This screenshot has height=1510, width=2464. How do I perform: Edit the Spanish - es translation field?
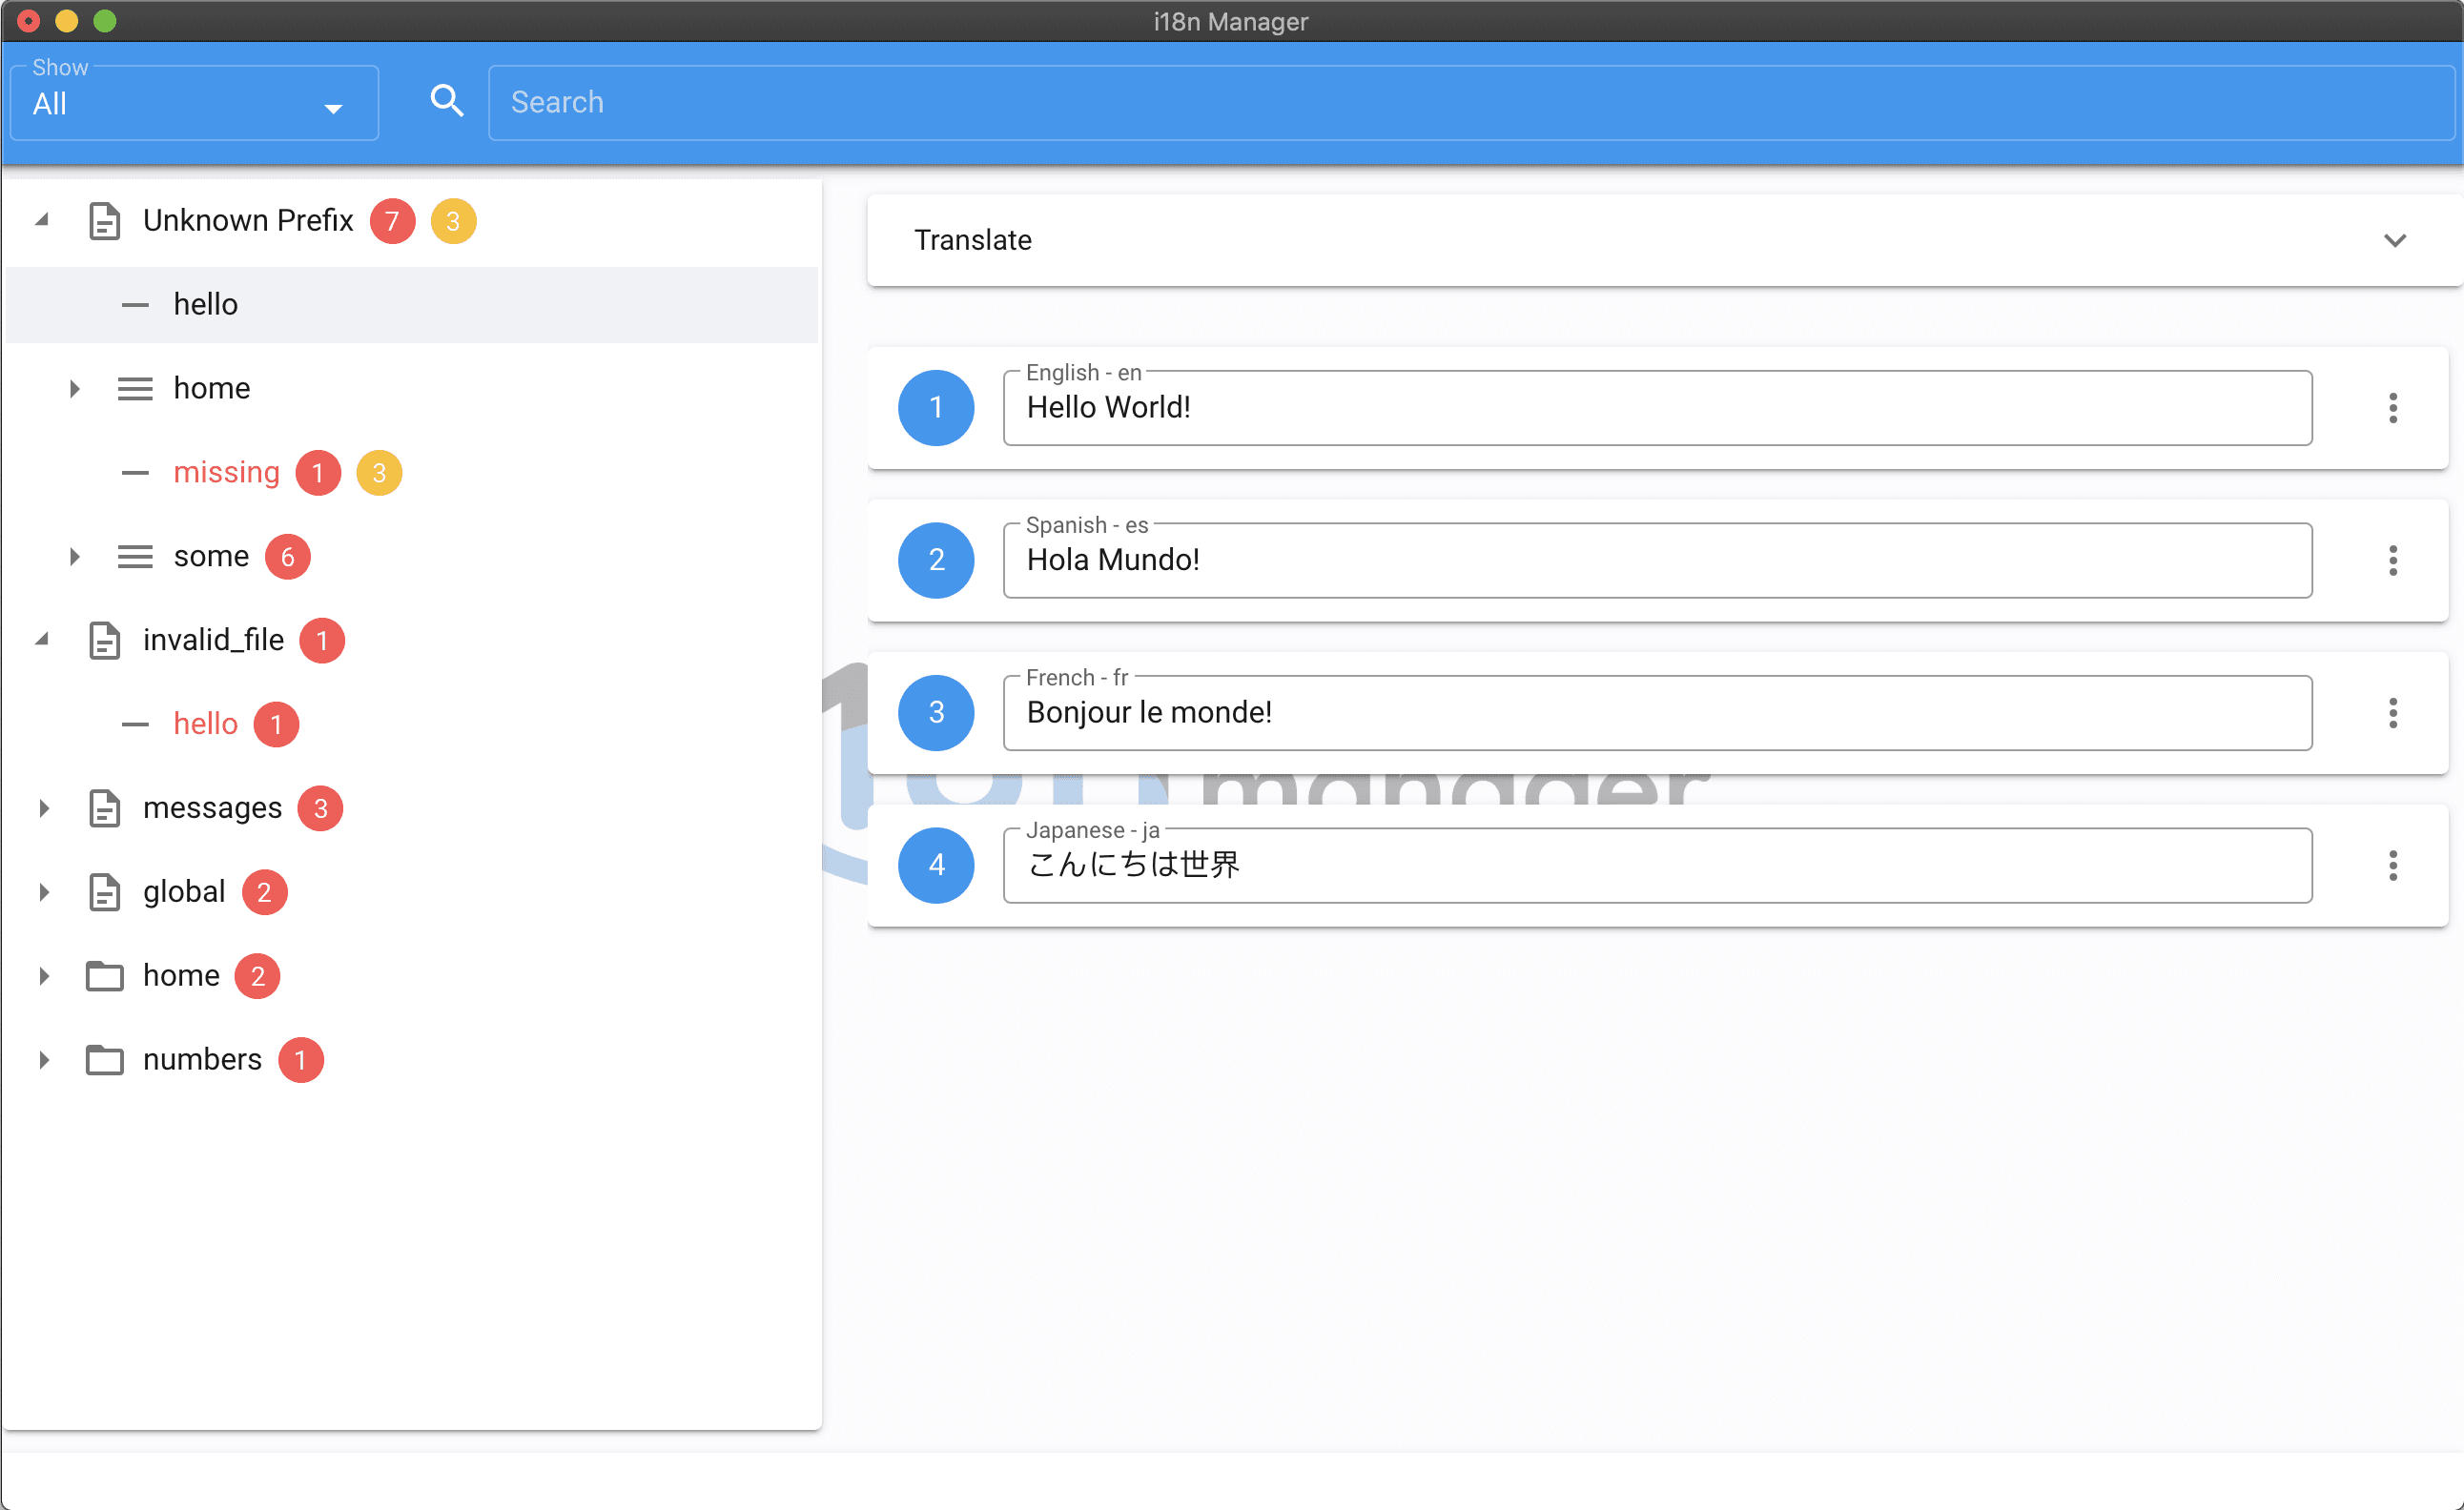[1656, 560]
